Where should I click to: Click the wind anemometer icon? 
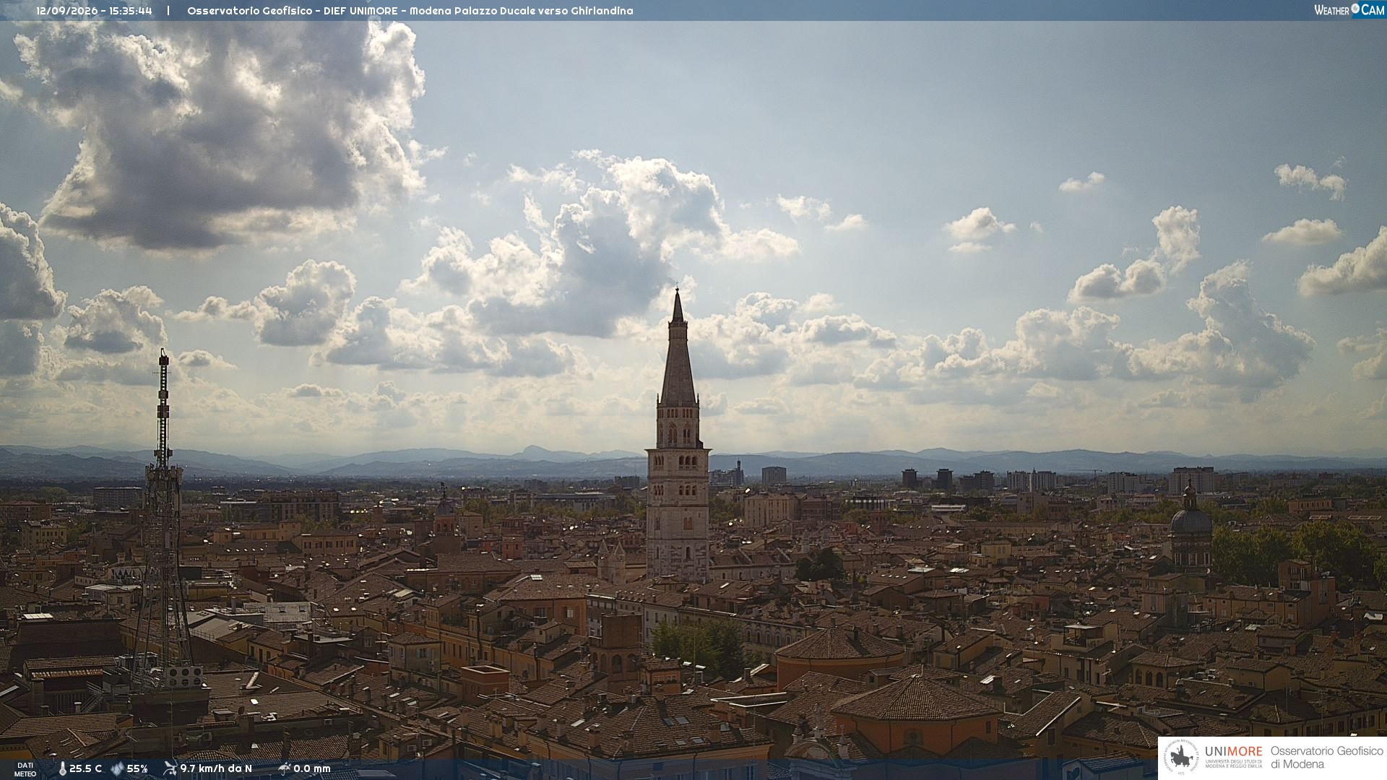click(x=170, y=768)
